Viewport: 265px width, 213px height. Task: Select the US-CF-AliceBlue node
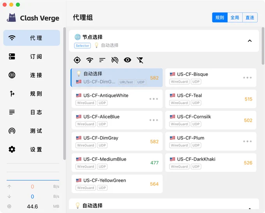[x=117, y=120]
